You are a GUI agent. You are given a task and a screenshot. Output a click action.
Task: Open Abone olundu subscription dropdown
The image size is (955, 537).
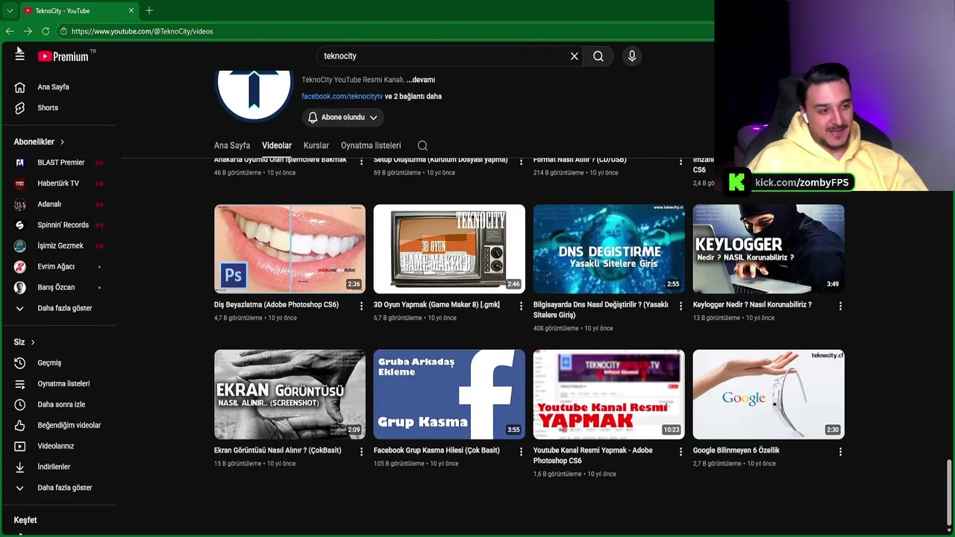point(343,117)
